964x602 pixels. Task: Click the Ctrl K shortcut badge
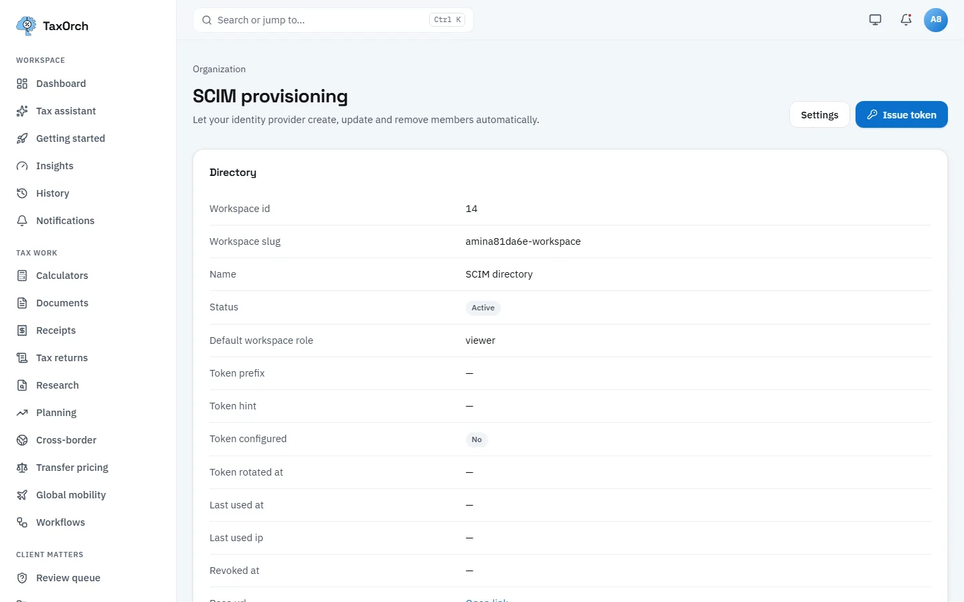click(447, 20)
